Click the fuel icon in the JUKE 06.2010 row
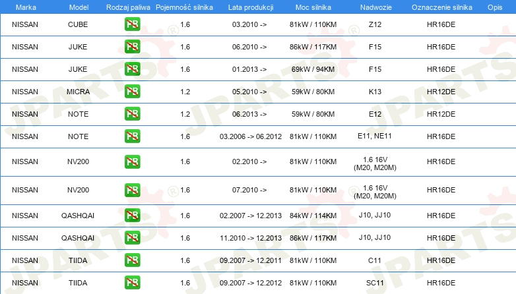This screenshot has height=294, width=516. 132,47
